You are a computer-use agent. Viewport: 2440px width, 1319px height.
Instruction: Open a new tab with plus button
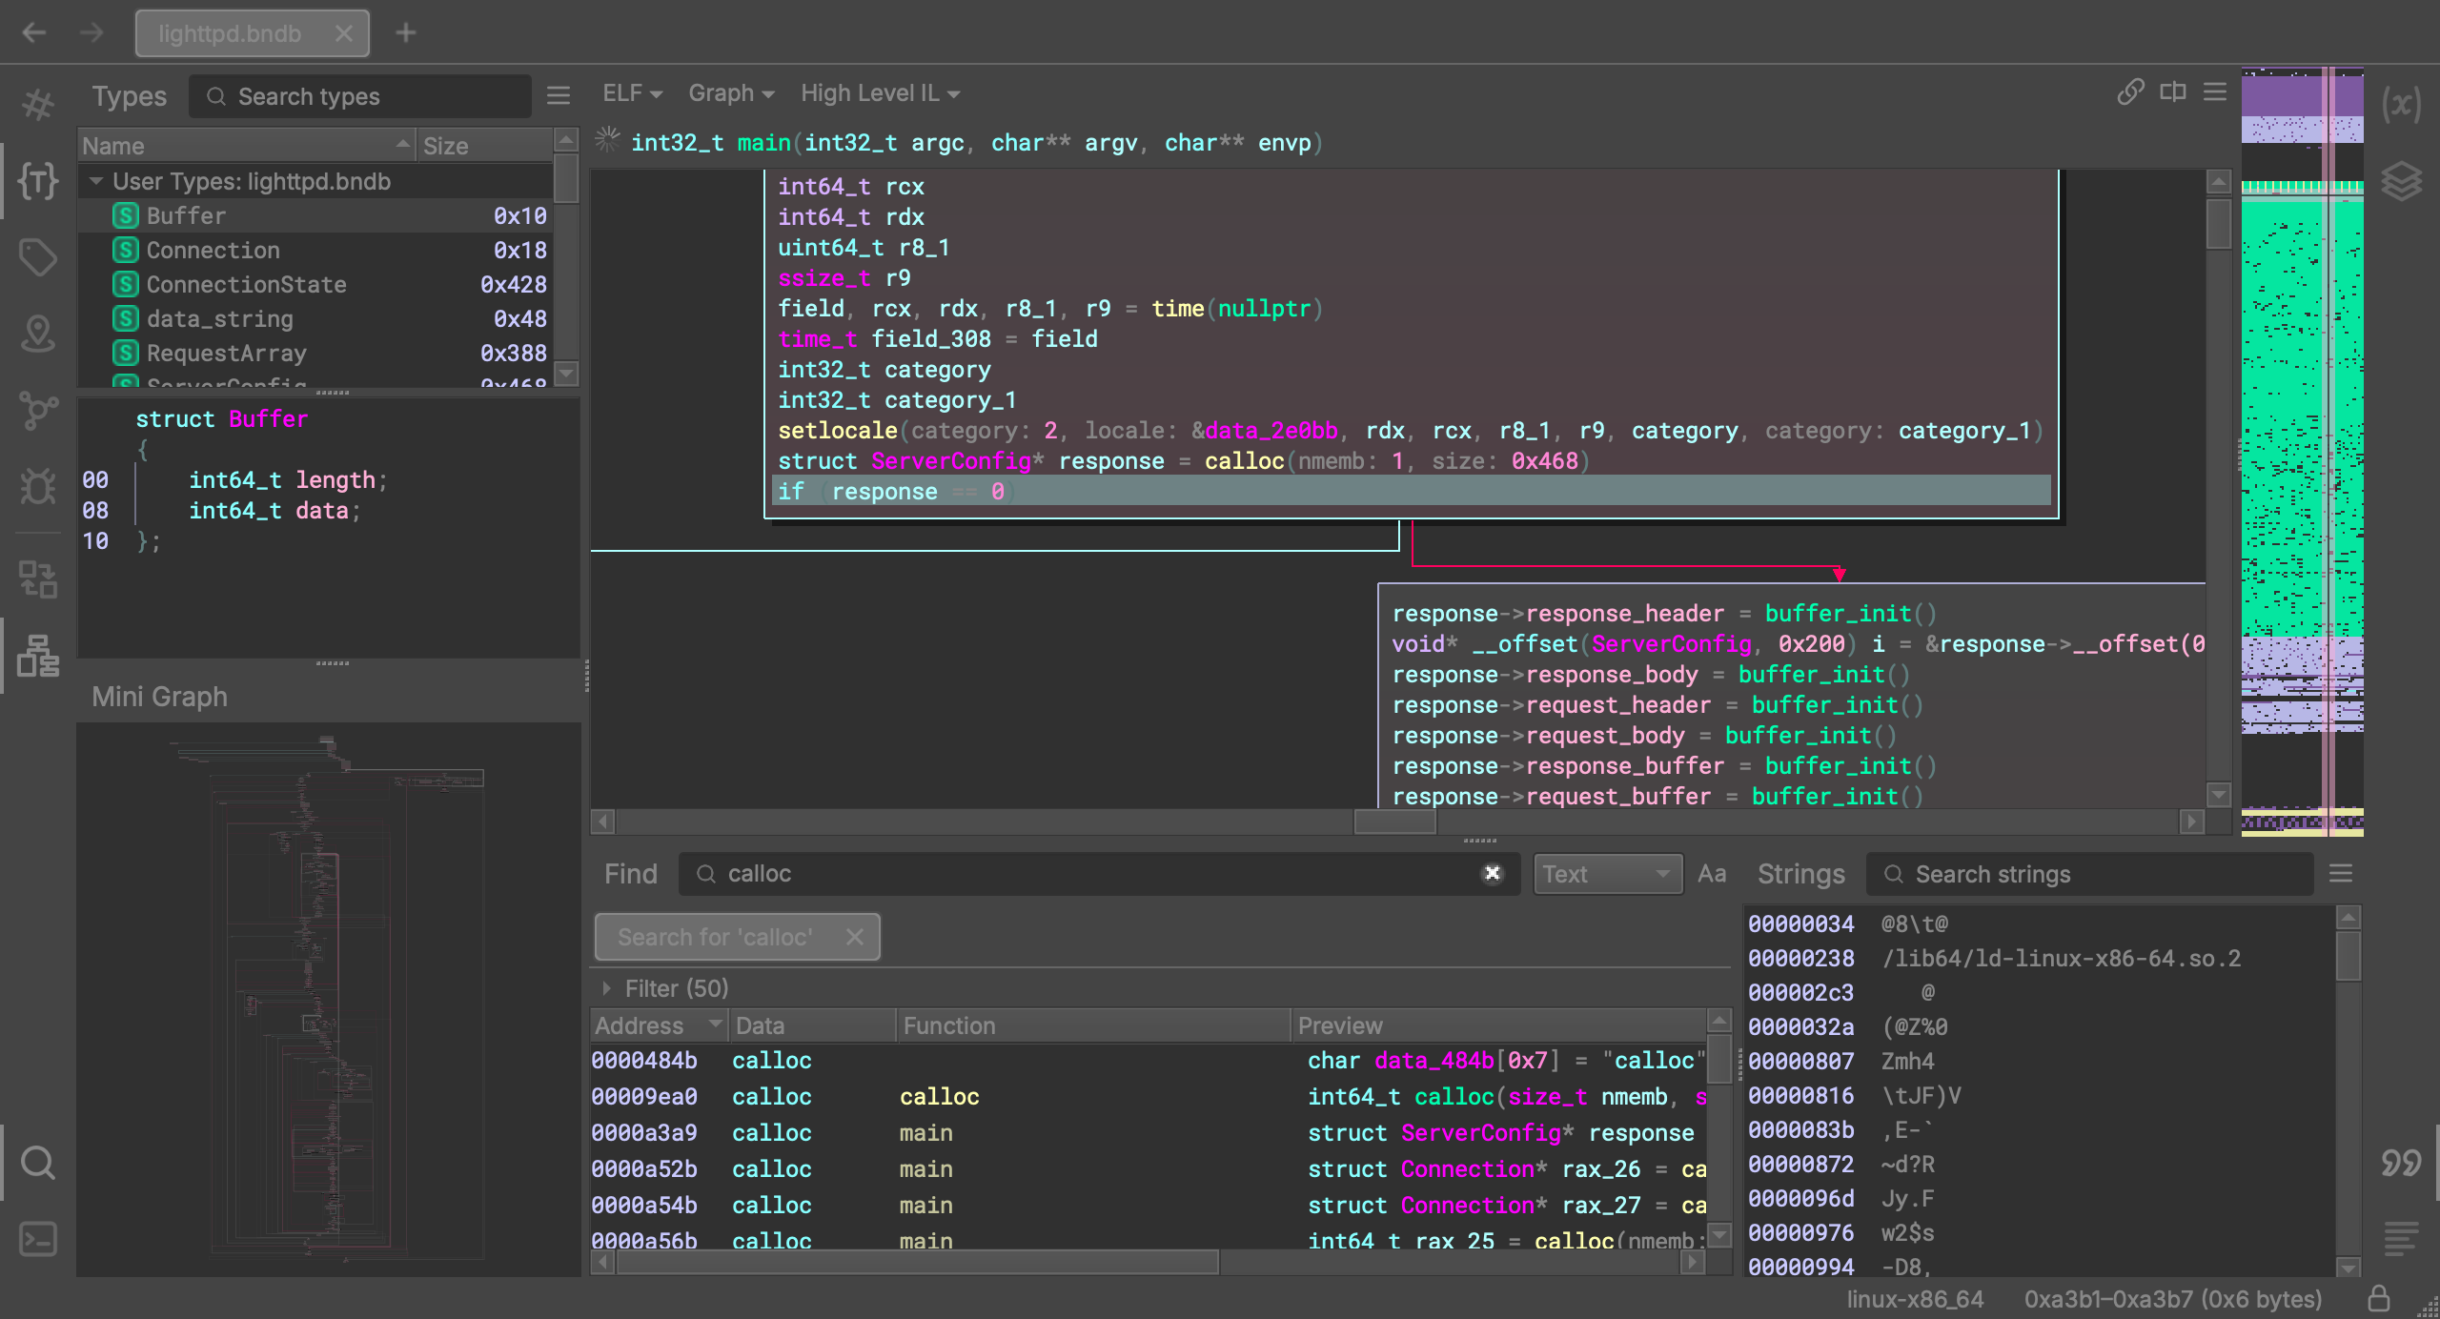tap(406, 33)
